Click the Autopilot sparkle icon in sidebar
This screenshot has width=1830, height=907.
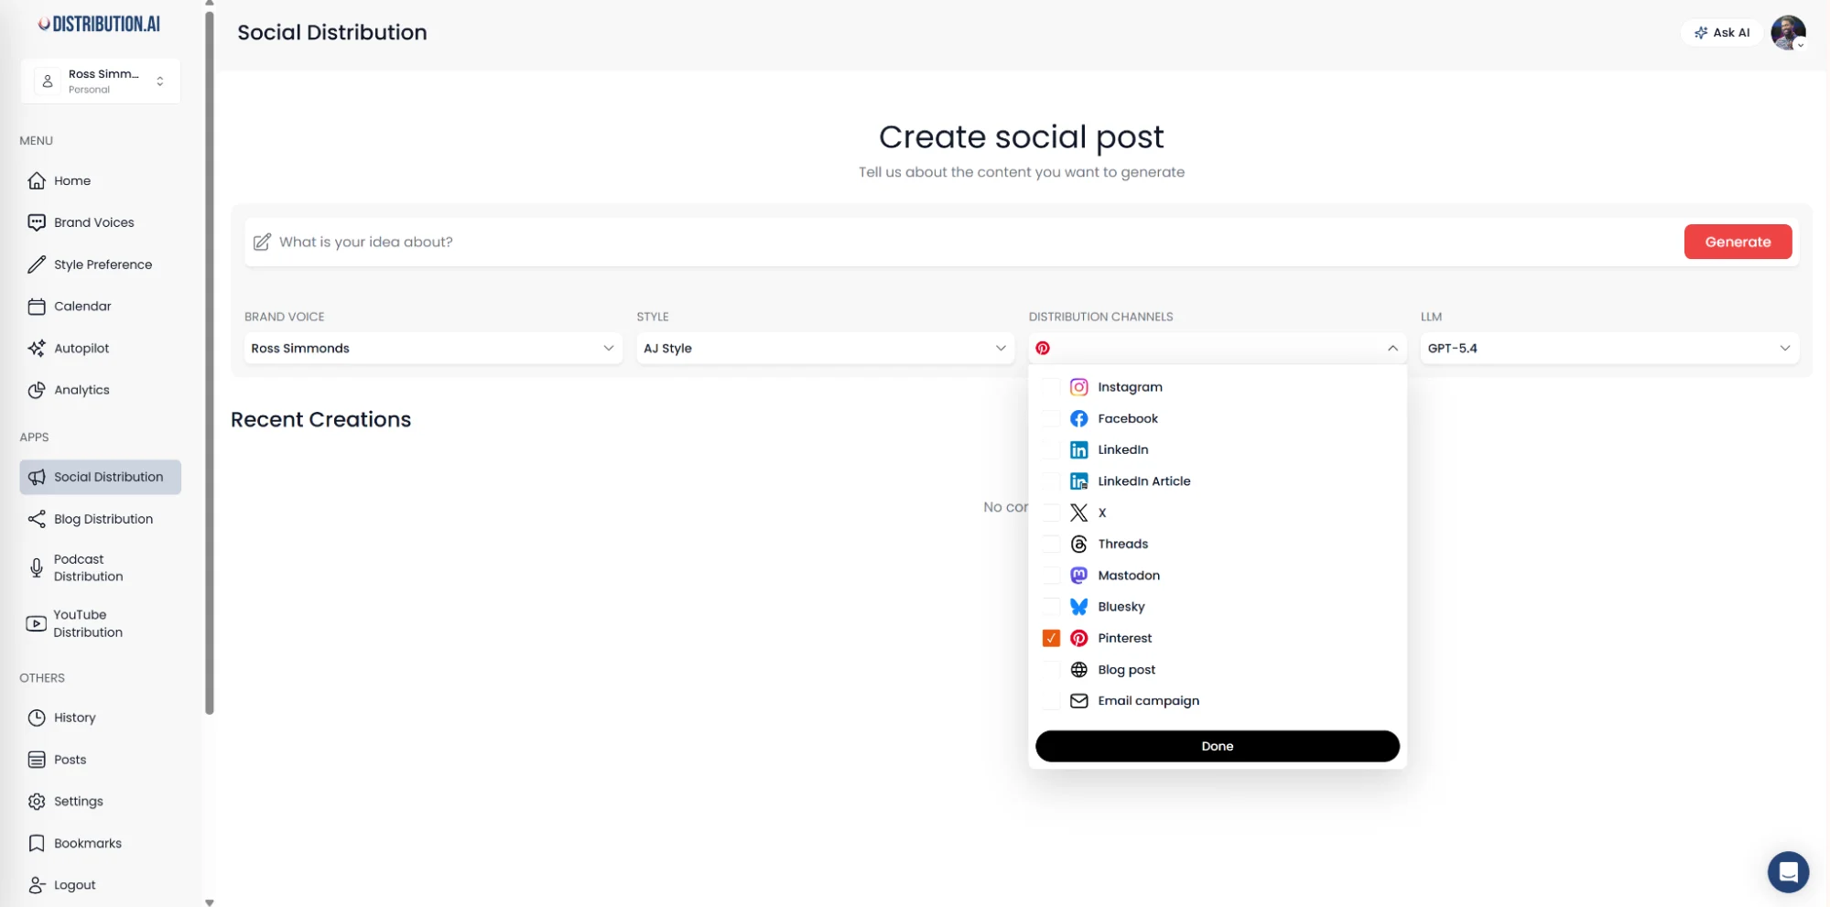[37, 348]
